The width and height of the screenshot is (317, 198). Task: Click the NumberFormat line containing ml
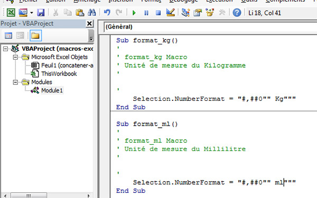pyautogui.click(x=215, y=183)
